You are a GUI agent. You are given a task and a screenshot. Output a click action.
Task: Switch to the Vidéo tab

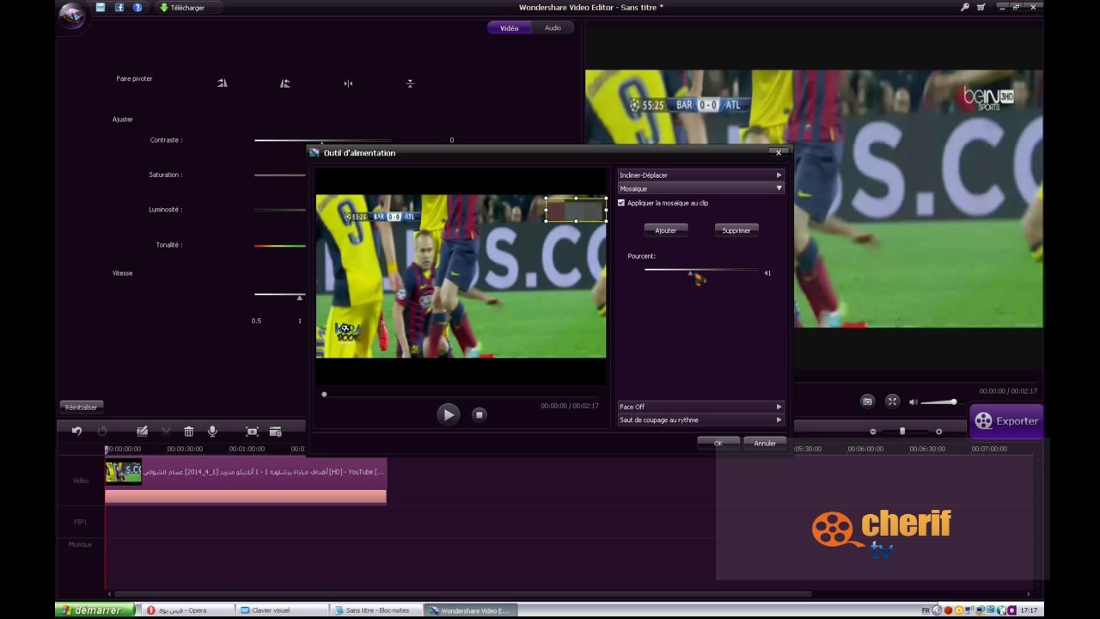pos(510,28)
